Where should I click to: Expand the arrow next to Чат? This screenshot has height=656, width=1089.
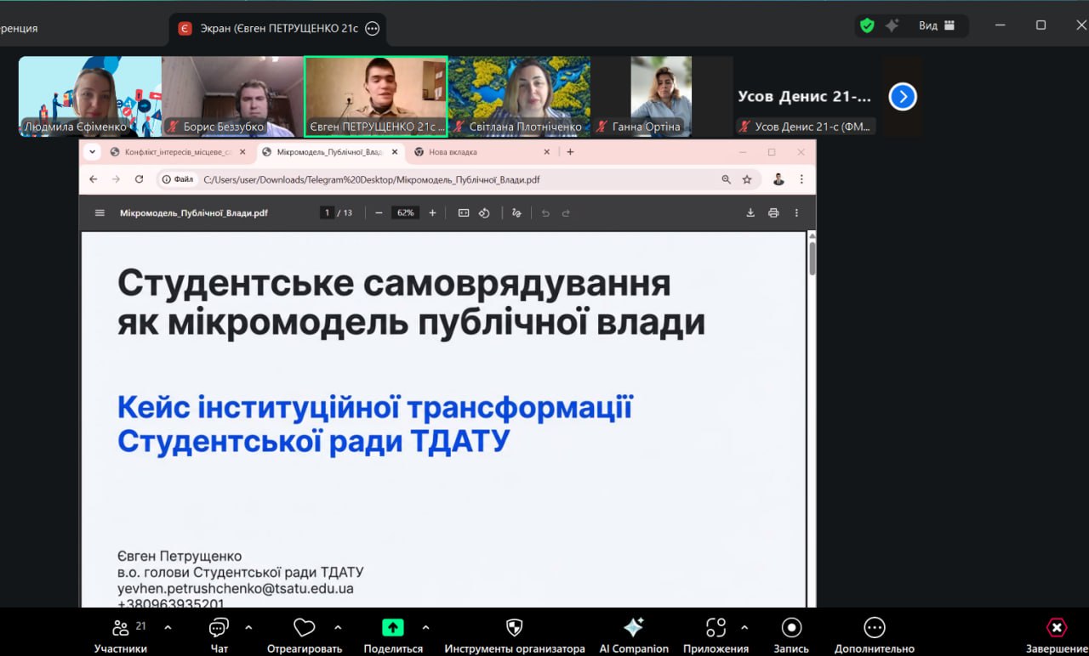pyautogui.click(x=248, y=628)
